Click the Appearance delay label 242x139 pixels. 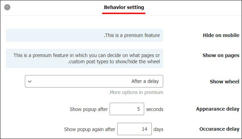(x=218, y=109)
